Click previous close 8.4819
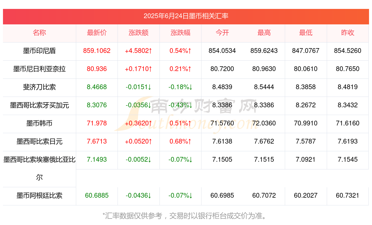This screenshot has height=225, width=372. [348, 87]
